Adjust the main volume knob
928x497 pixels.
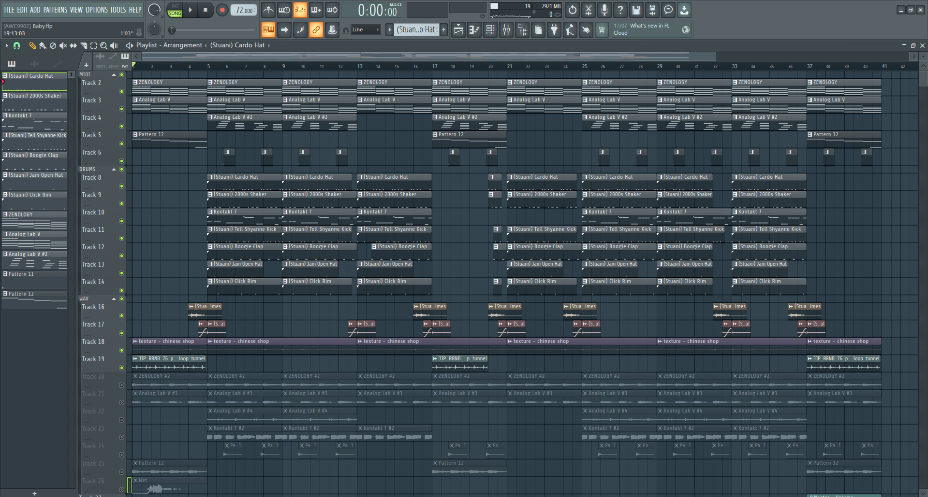154,10
